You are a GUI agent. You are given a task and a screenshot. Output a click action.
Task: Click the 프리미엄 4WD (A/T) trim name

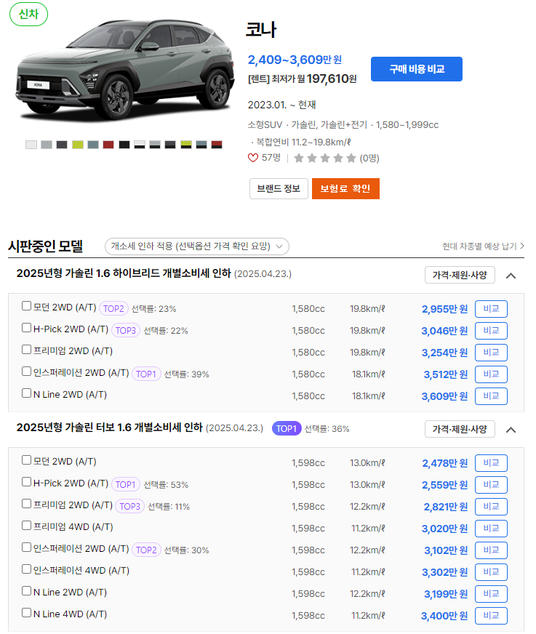(73, 527)
